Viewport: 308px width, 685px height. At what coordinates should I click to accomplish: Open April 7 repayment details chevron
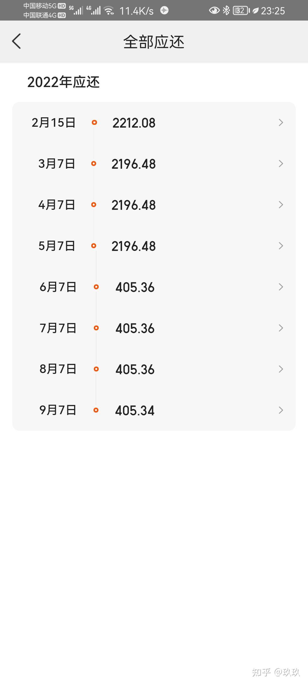click(281, 205)
